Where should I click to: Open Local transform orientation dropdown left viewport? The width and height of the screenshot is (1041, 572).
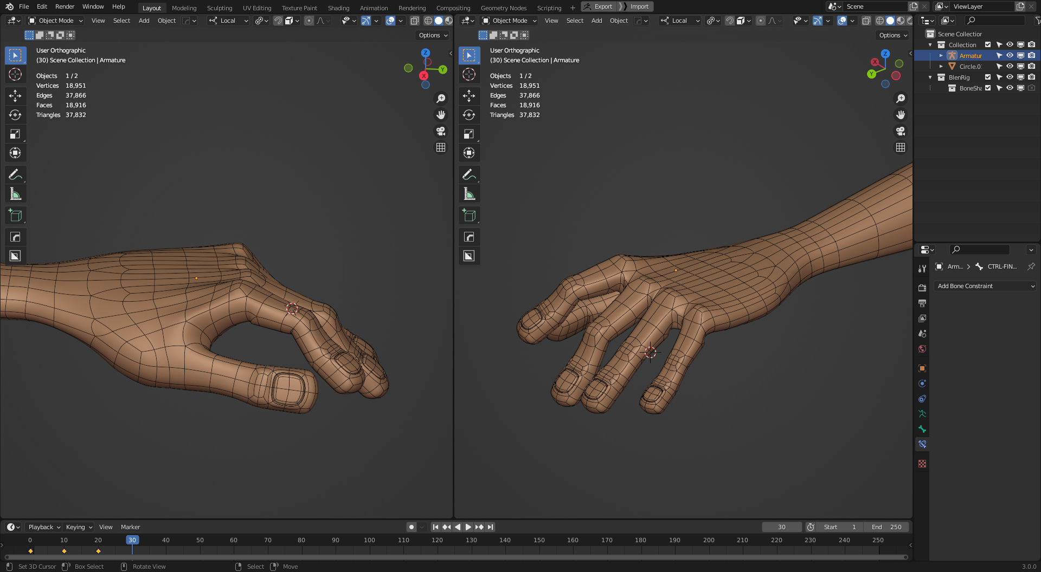coord(229,21)
